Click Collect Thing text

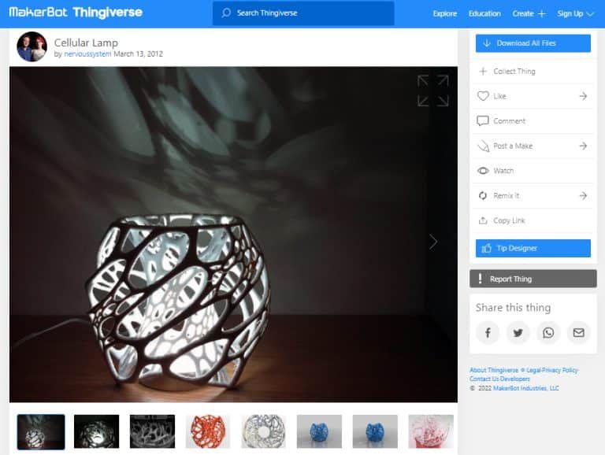coord(514,72)
